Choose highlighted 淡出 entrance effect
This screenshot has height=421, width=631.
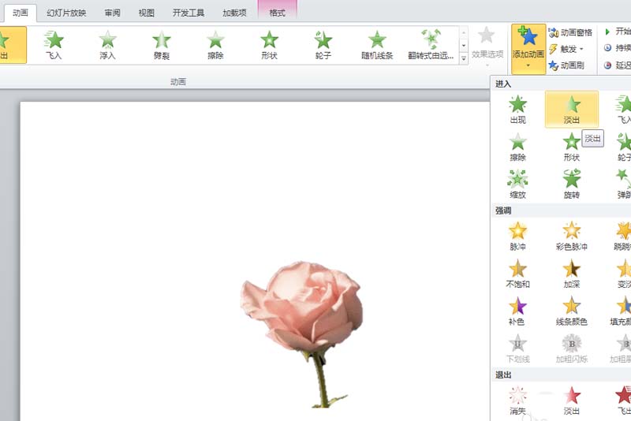pyautogui.click(x=571, y=110)
